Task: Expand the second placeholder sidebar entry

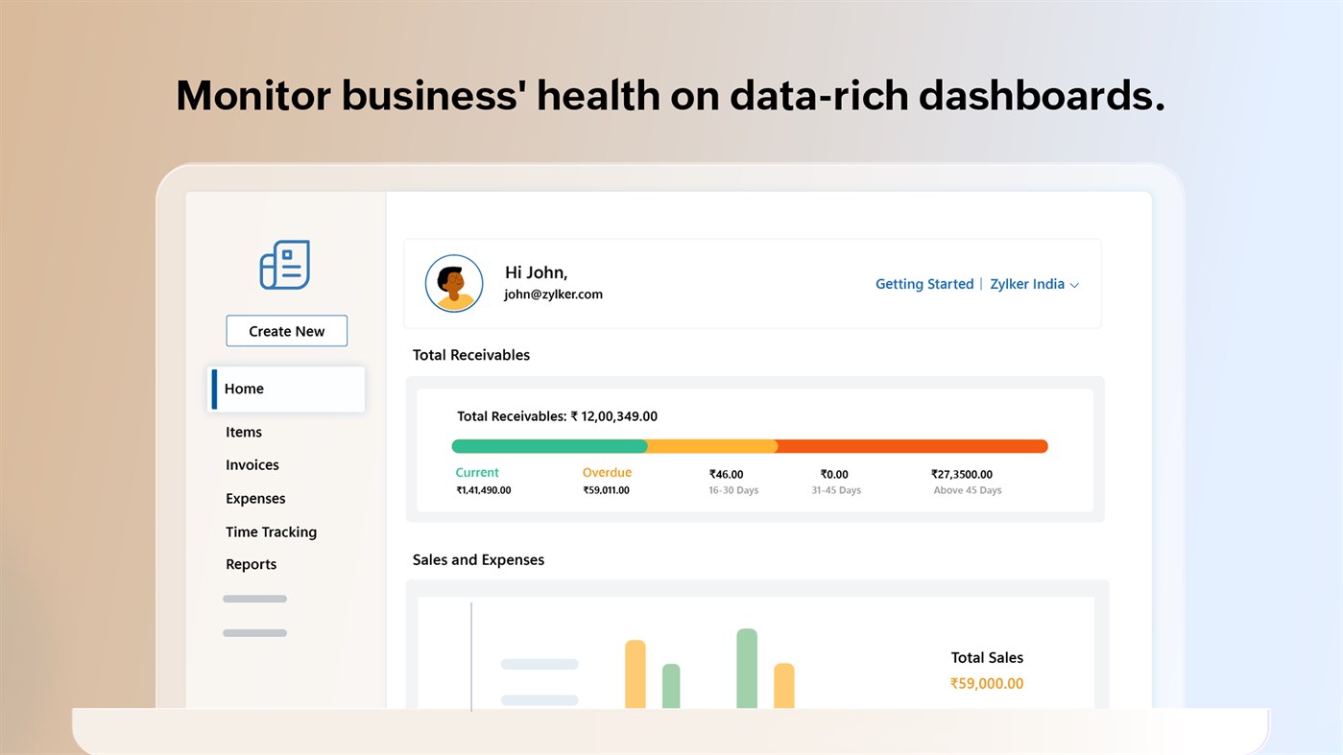Action: click(x=253, y=632)
